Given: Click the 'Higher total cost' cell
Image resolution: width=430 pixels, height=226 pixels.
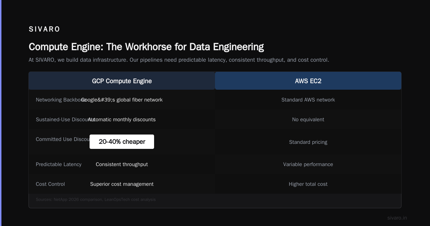Looking at the screenshot, I should tap(308, 184).
